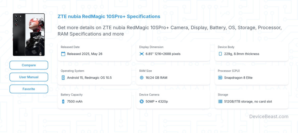Click the battery charging icon

(63, 101)
